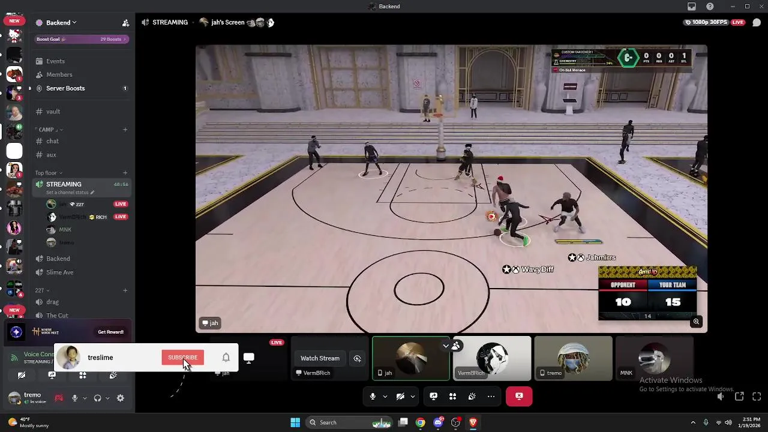The height and width of the screenshot is (432, 768).
Task: Collapse the 227 channel category
Action: pyautogui.click(x=42, y=290)
